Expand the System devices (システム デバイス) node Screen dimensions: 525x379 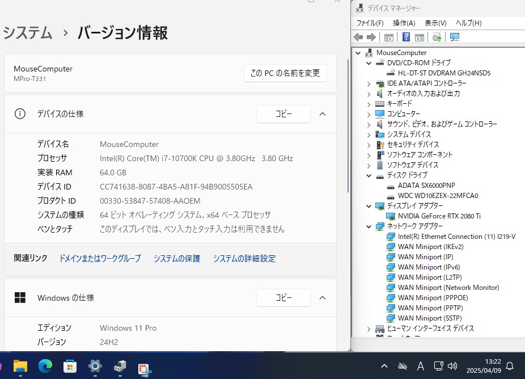pyautogui.click(x=369, y=134)
